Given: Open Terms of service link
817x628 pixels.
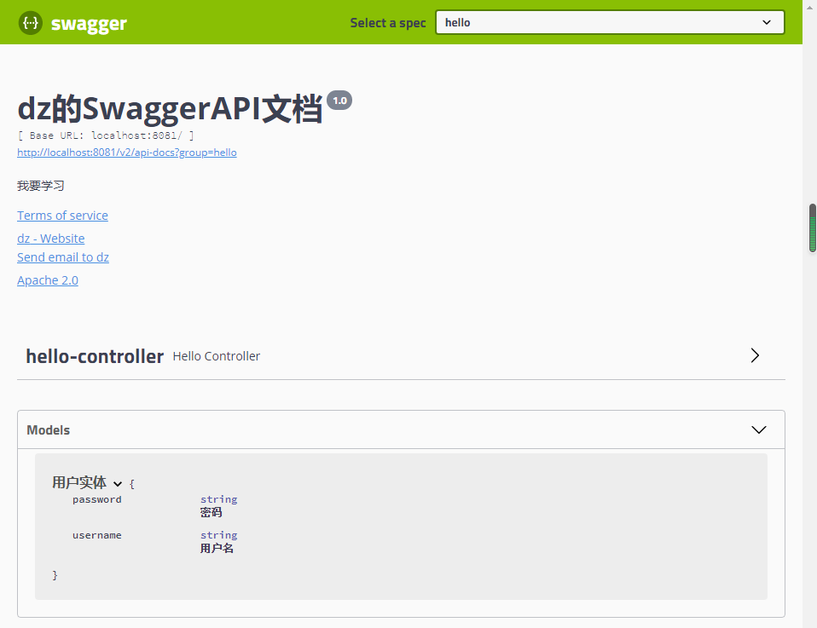Looking at the screenshot, I should pyautogui.click(x=62, y=216).
